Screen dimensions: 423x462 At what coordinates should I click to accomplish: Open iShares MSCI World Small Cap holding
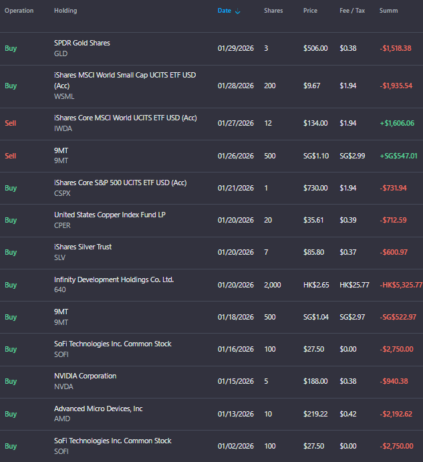click(125, 75)
